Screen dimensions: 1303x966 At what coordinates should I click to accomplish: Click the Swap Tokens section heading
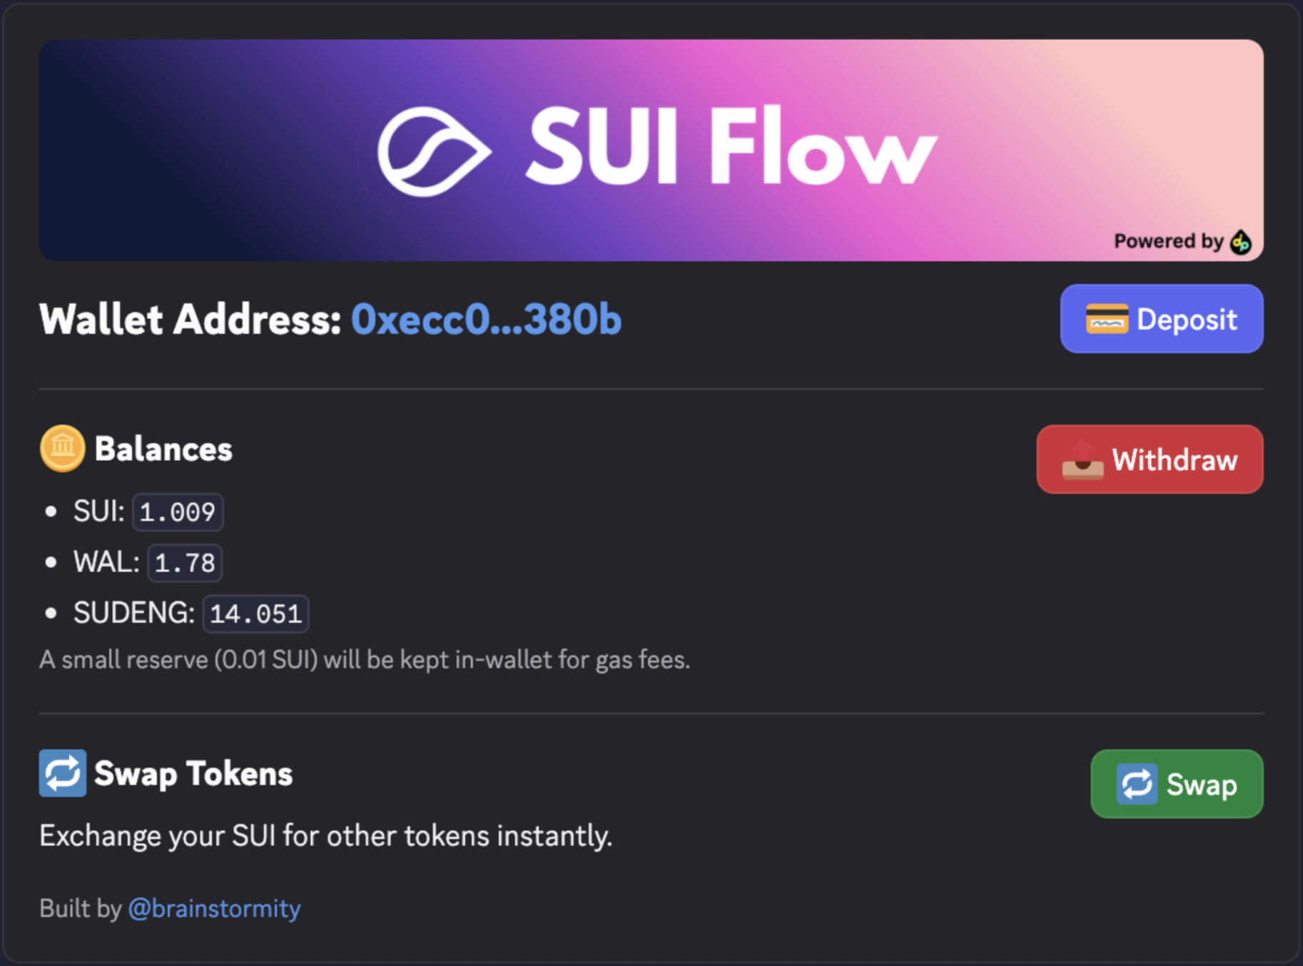tap(193, 773)
